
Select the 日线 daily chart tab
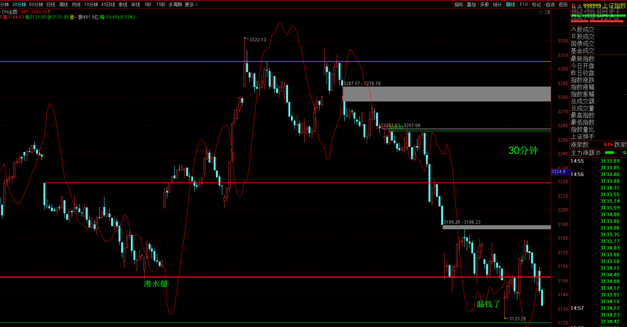tap(51, 4)
